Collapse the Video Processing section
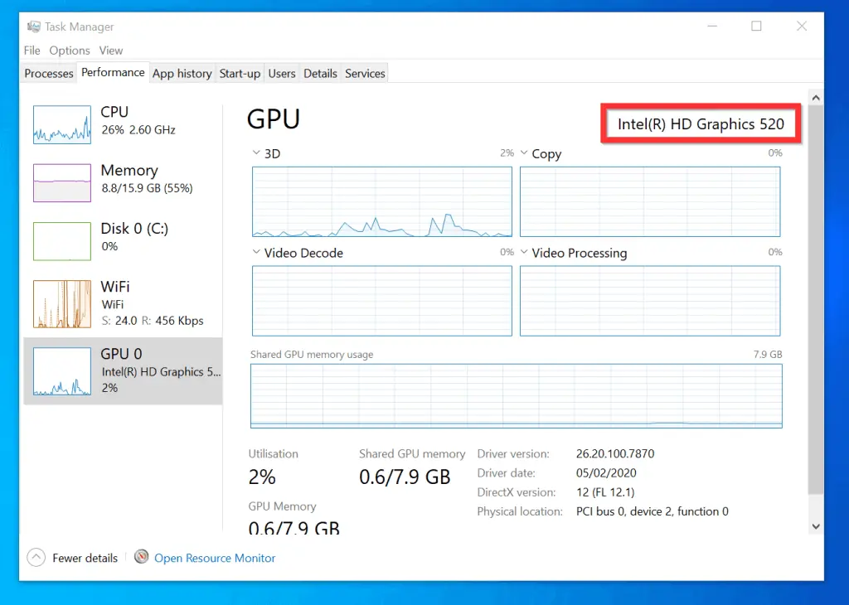 tap(524, 253)
